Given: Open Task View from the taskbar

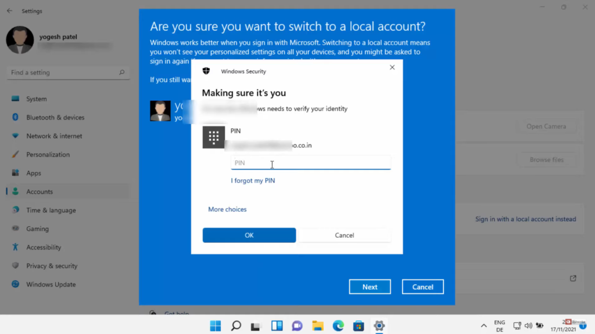Looking at the screenshot, I should click(x=256, y=326).
